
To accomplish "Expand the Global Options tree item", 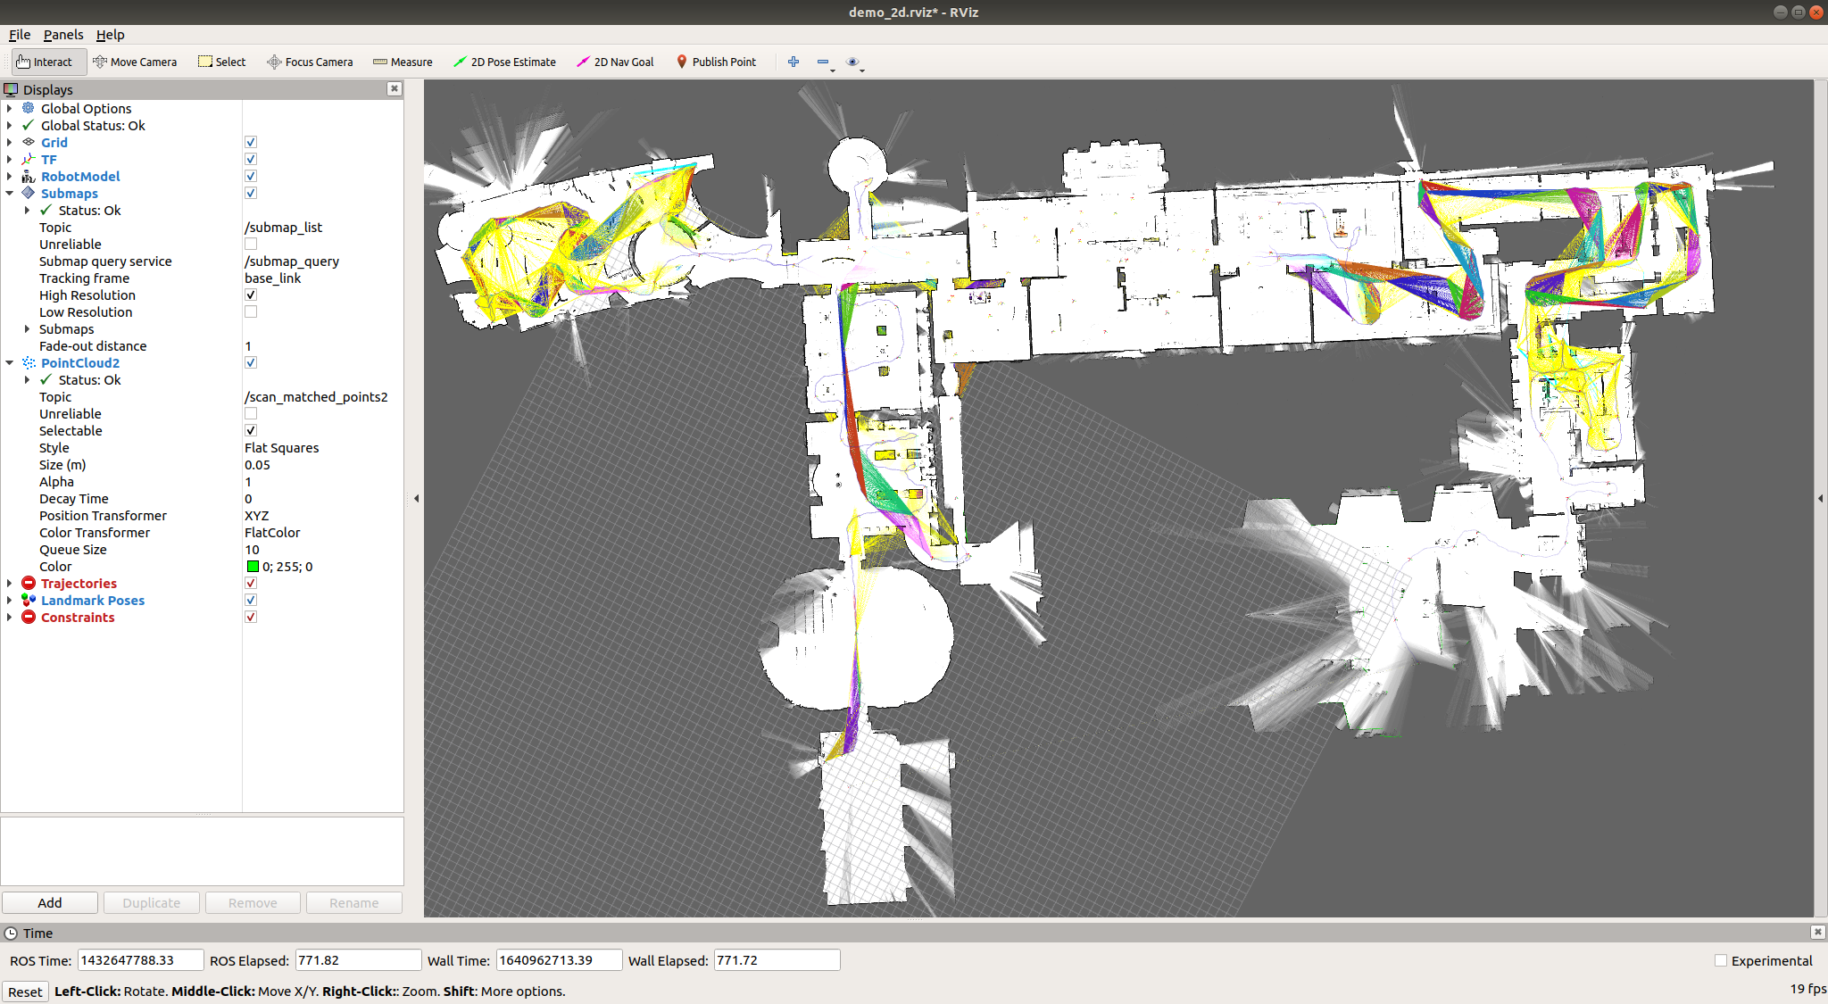I will (9, 108).
